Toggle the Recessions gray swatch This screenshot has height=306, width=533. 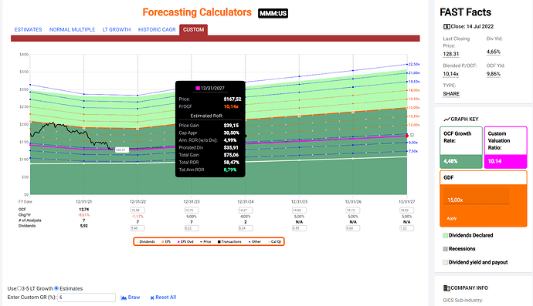pyautogui.click(x=445, y=249)
